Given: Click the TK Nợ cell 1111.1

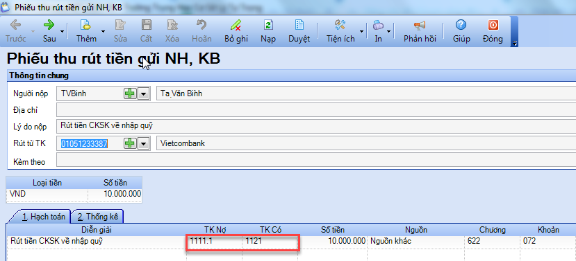Looking at the screenshot, I should point(214,241).
